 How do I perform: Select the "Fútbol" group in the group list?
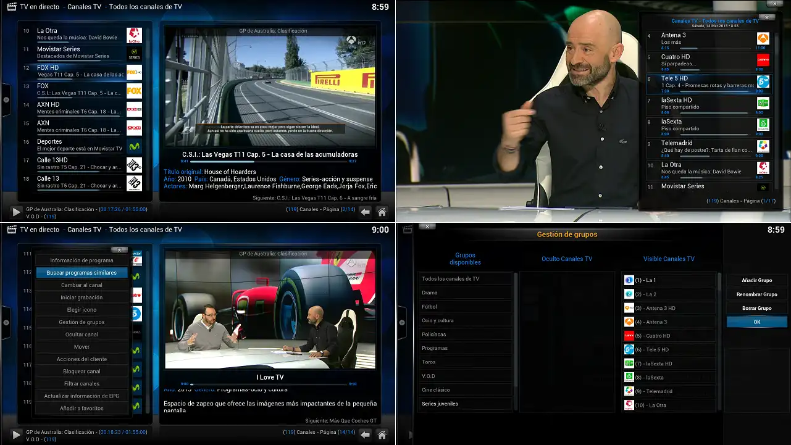[465, 306]
